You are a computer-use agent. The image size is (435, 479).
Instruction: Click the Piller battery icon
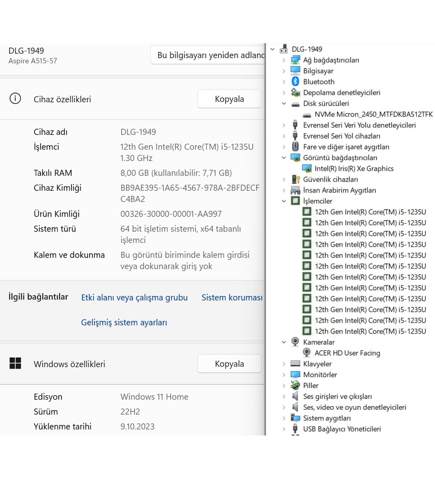pos(295,385)
